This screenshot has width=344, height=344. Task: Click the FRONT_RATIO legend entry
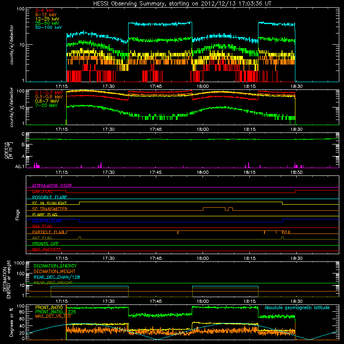(49, 307)
